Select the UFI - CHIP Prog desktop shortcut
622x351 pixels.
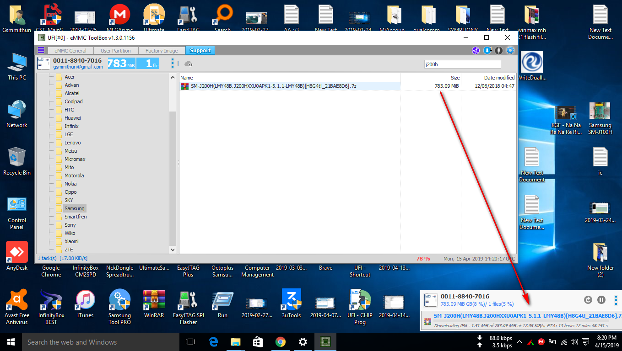[360, 307]
